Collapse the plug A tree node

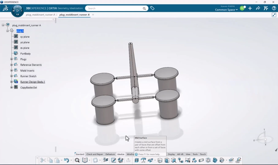point(8,31)
